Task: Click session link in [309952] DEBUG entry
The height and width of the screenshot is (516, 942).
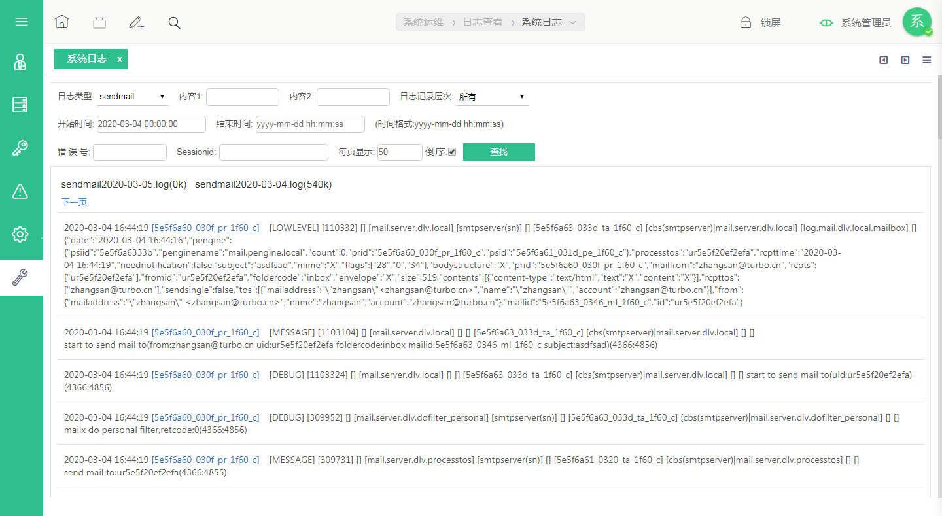Action: pos(205,418)
